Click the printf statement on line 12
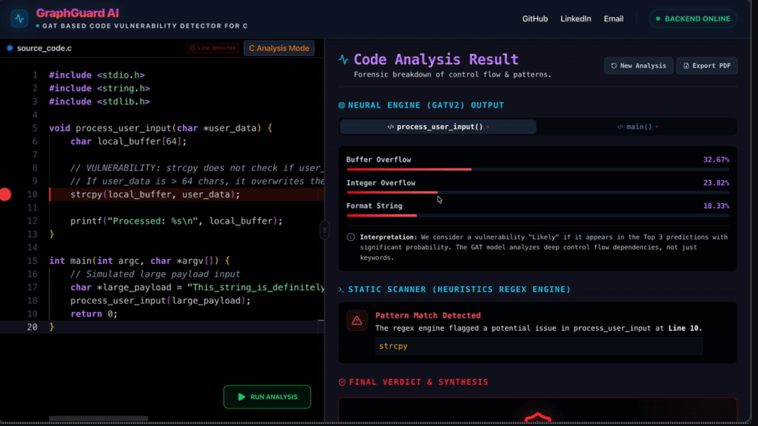The image size is (758, 426). coord(176,221)
